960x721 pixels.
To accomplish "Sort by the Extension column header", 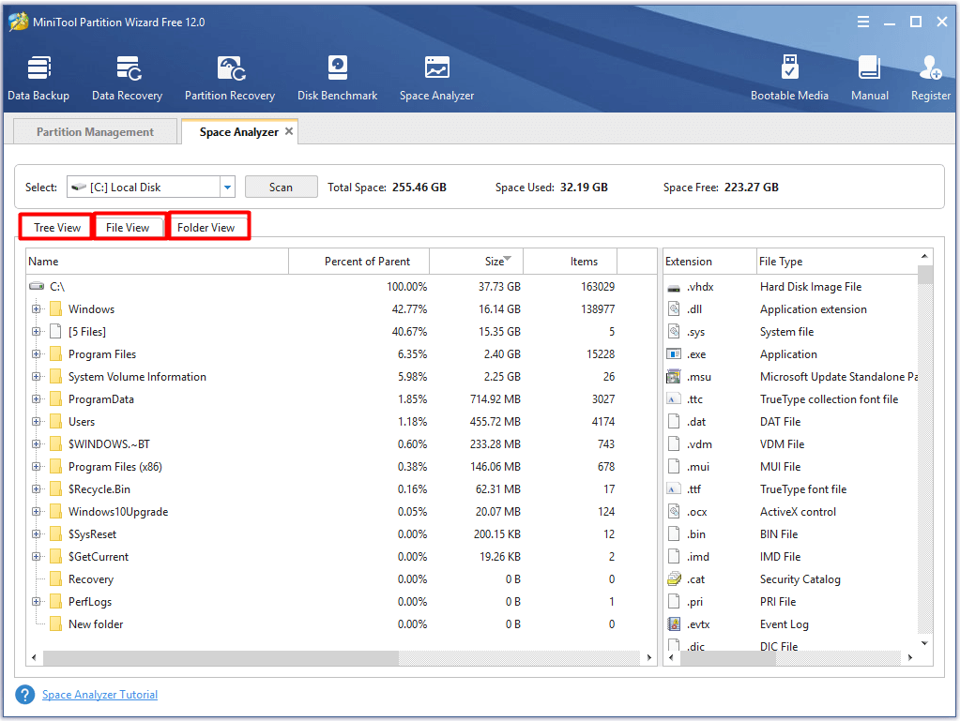I will (710, 262).
